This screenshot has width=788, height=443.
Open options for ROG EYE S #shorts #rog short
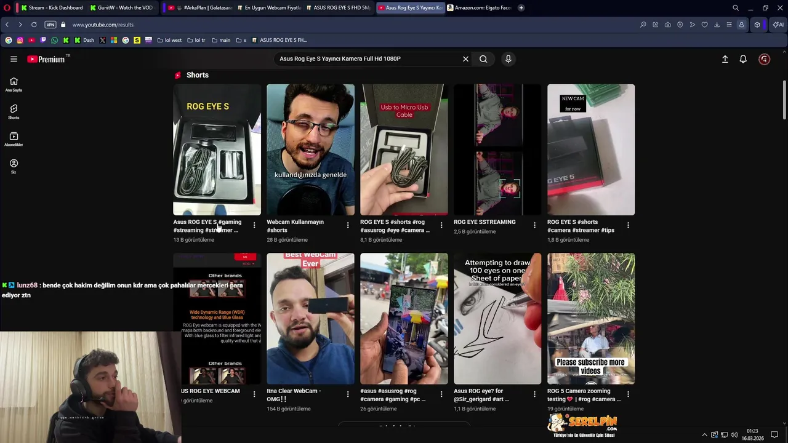(x=441, y=225)
